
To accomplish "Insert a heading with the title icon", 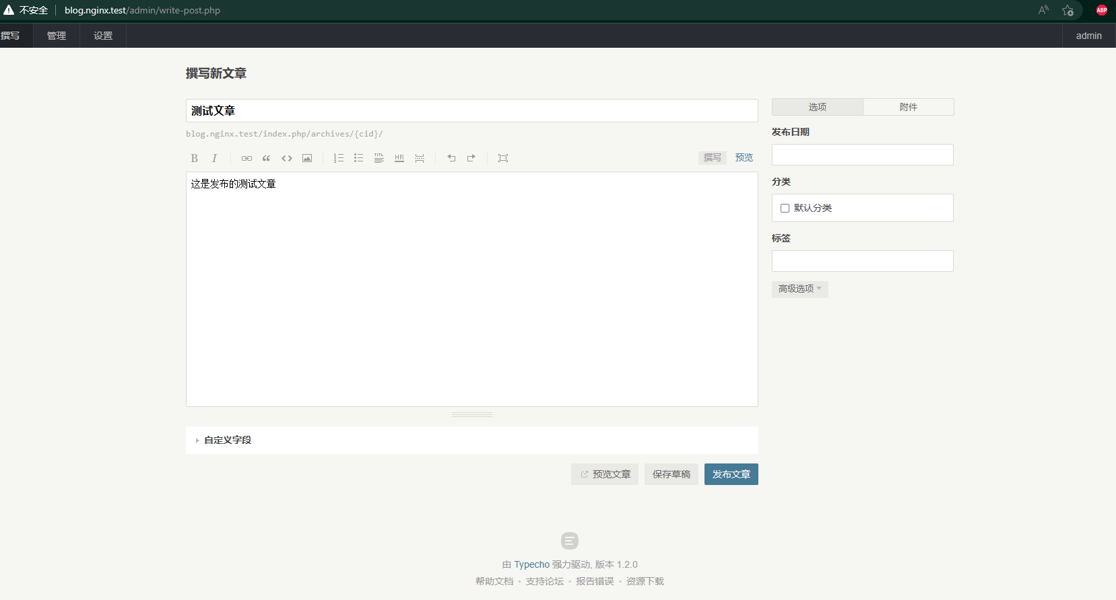I will [379, 158].
